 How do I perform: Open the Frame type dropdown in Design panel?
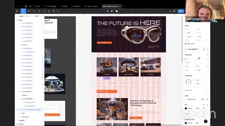click(187, 26)
